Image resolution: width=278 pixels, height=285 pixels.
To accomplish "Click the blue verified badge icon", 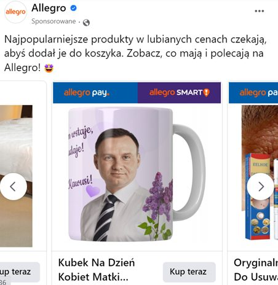I will click(73, 8).
